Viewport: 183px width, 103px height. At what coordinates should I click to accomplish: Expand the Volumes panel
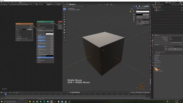click(x=156, y=57)
